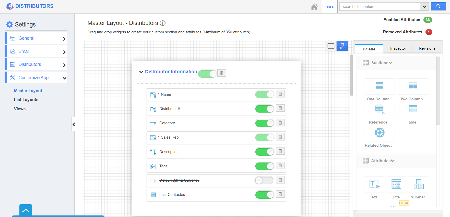Select the One Column section widget
The image size is (450, 217).
coord(380,86)
